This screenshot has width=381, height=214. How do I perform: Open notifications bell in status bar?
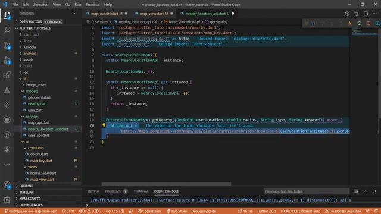(x=376, y=211)
